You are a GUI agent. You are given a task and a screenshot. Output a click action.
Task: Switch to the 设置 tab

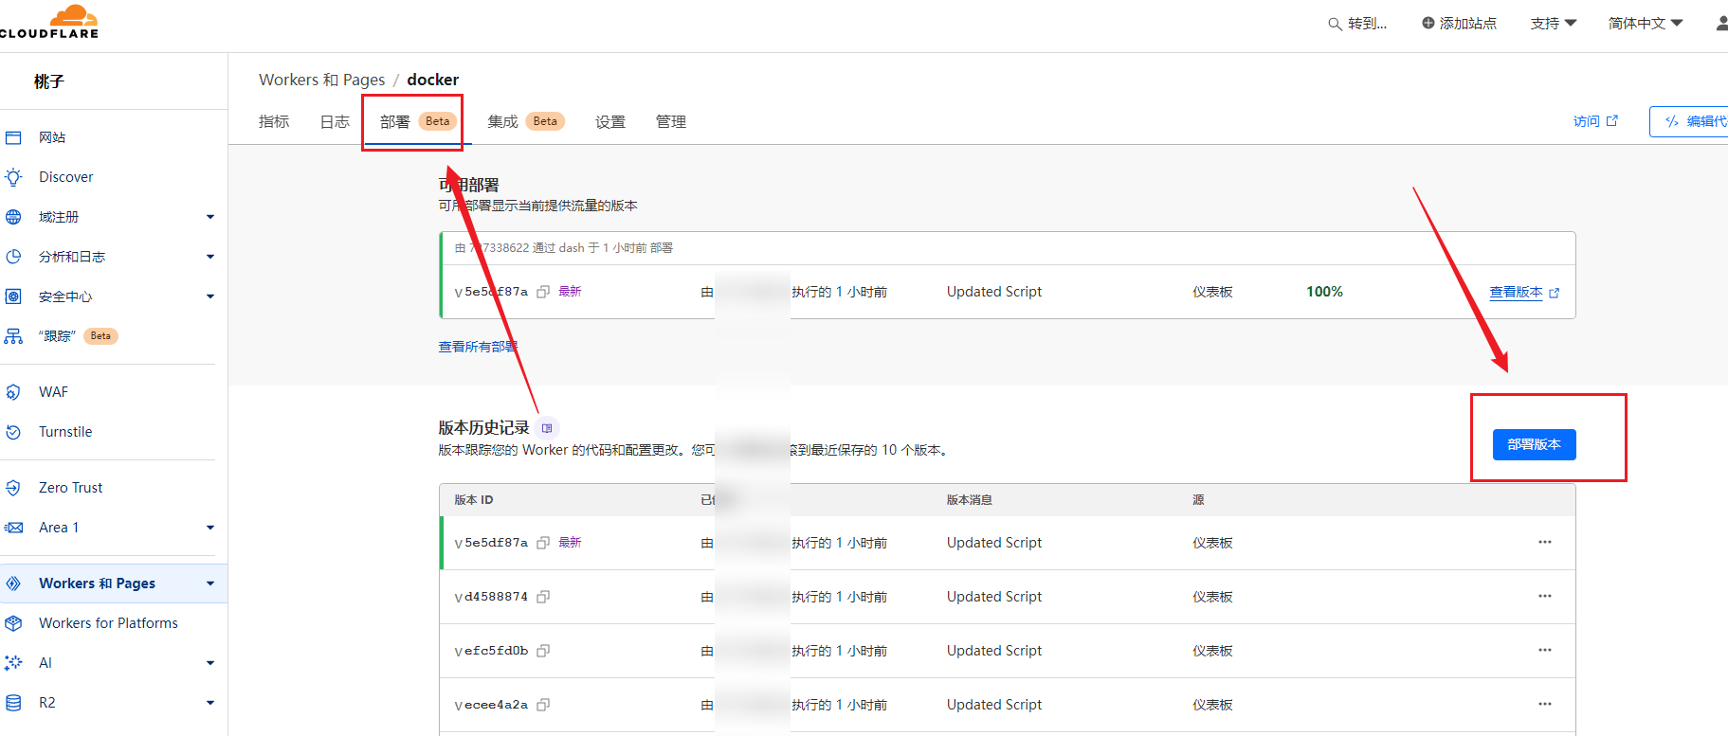(609, 122)
